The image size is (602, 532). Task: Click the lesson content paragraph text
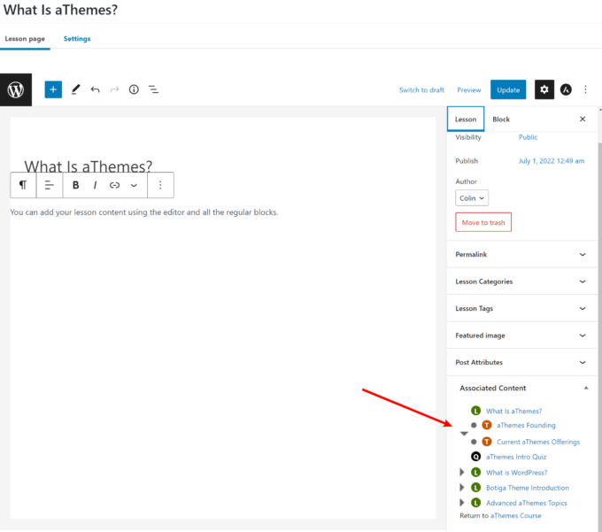tap(144, 212)
